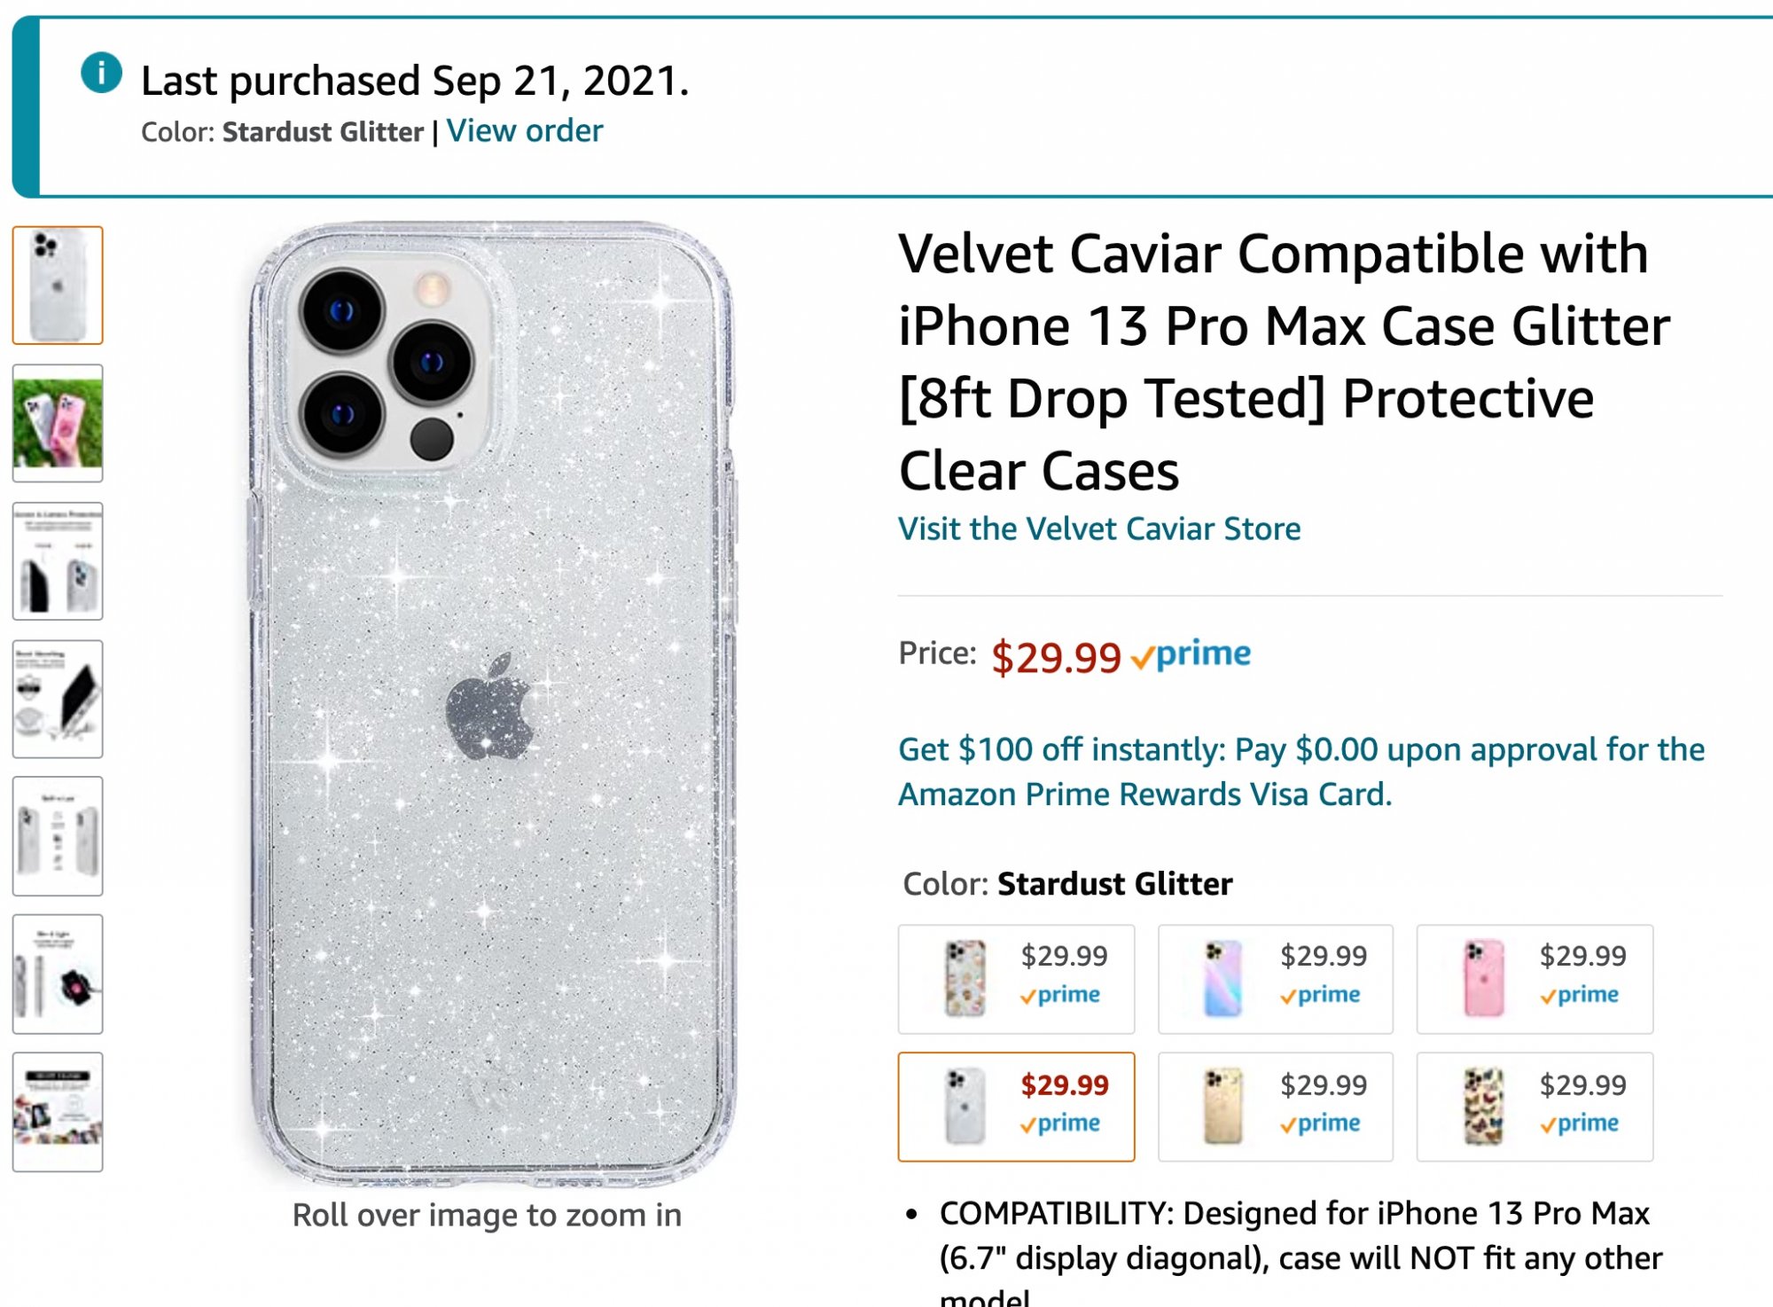Click the prime logo beside the price
Screen dimensions: 1773x1307
point(1191,655)
